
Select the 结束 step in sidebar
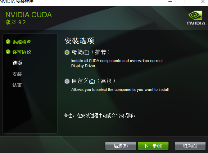pos(17,85)
